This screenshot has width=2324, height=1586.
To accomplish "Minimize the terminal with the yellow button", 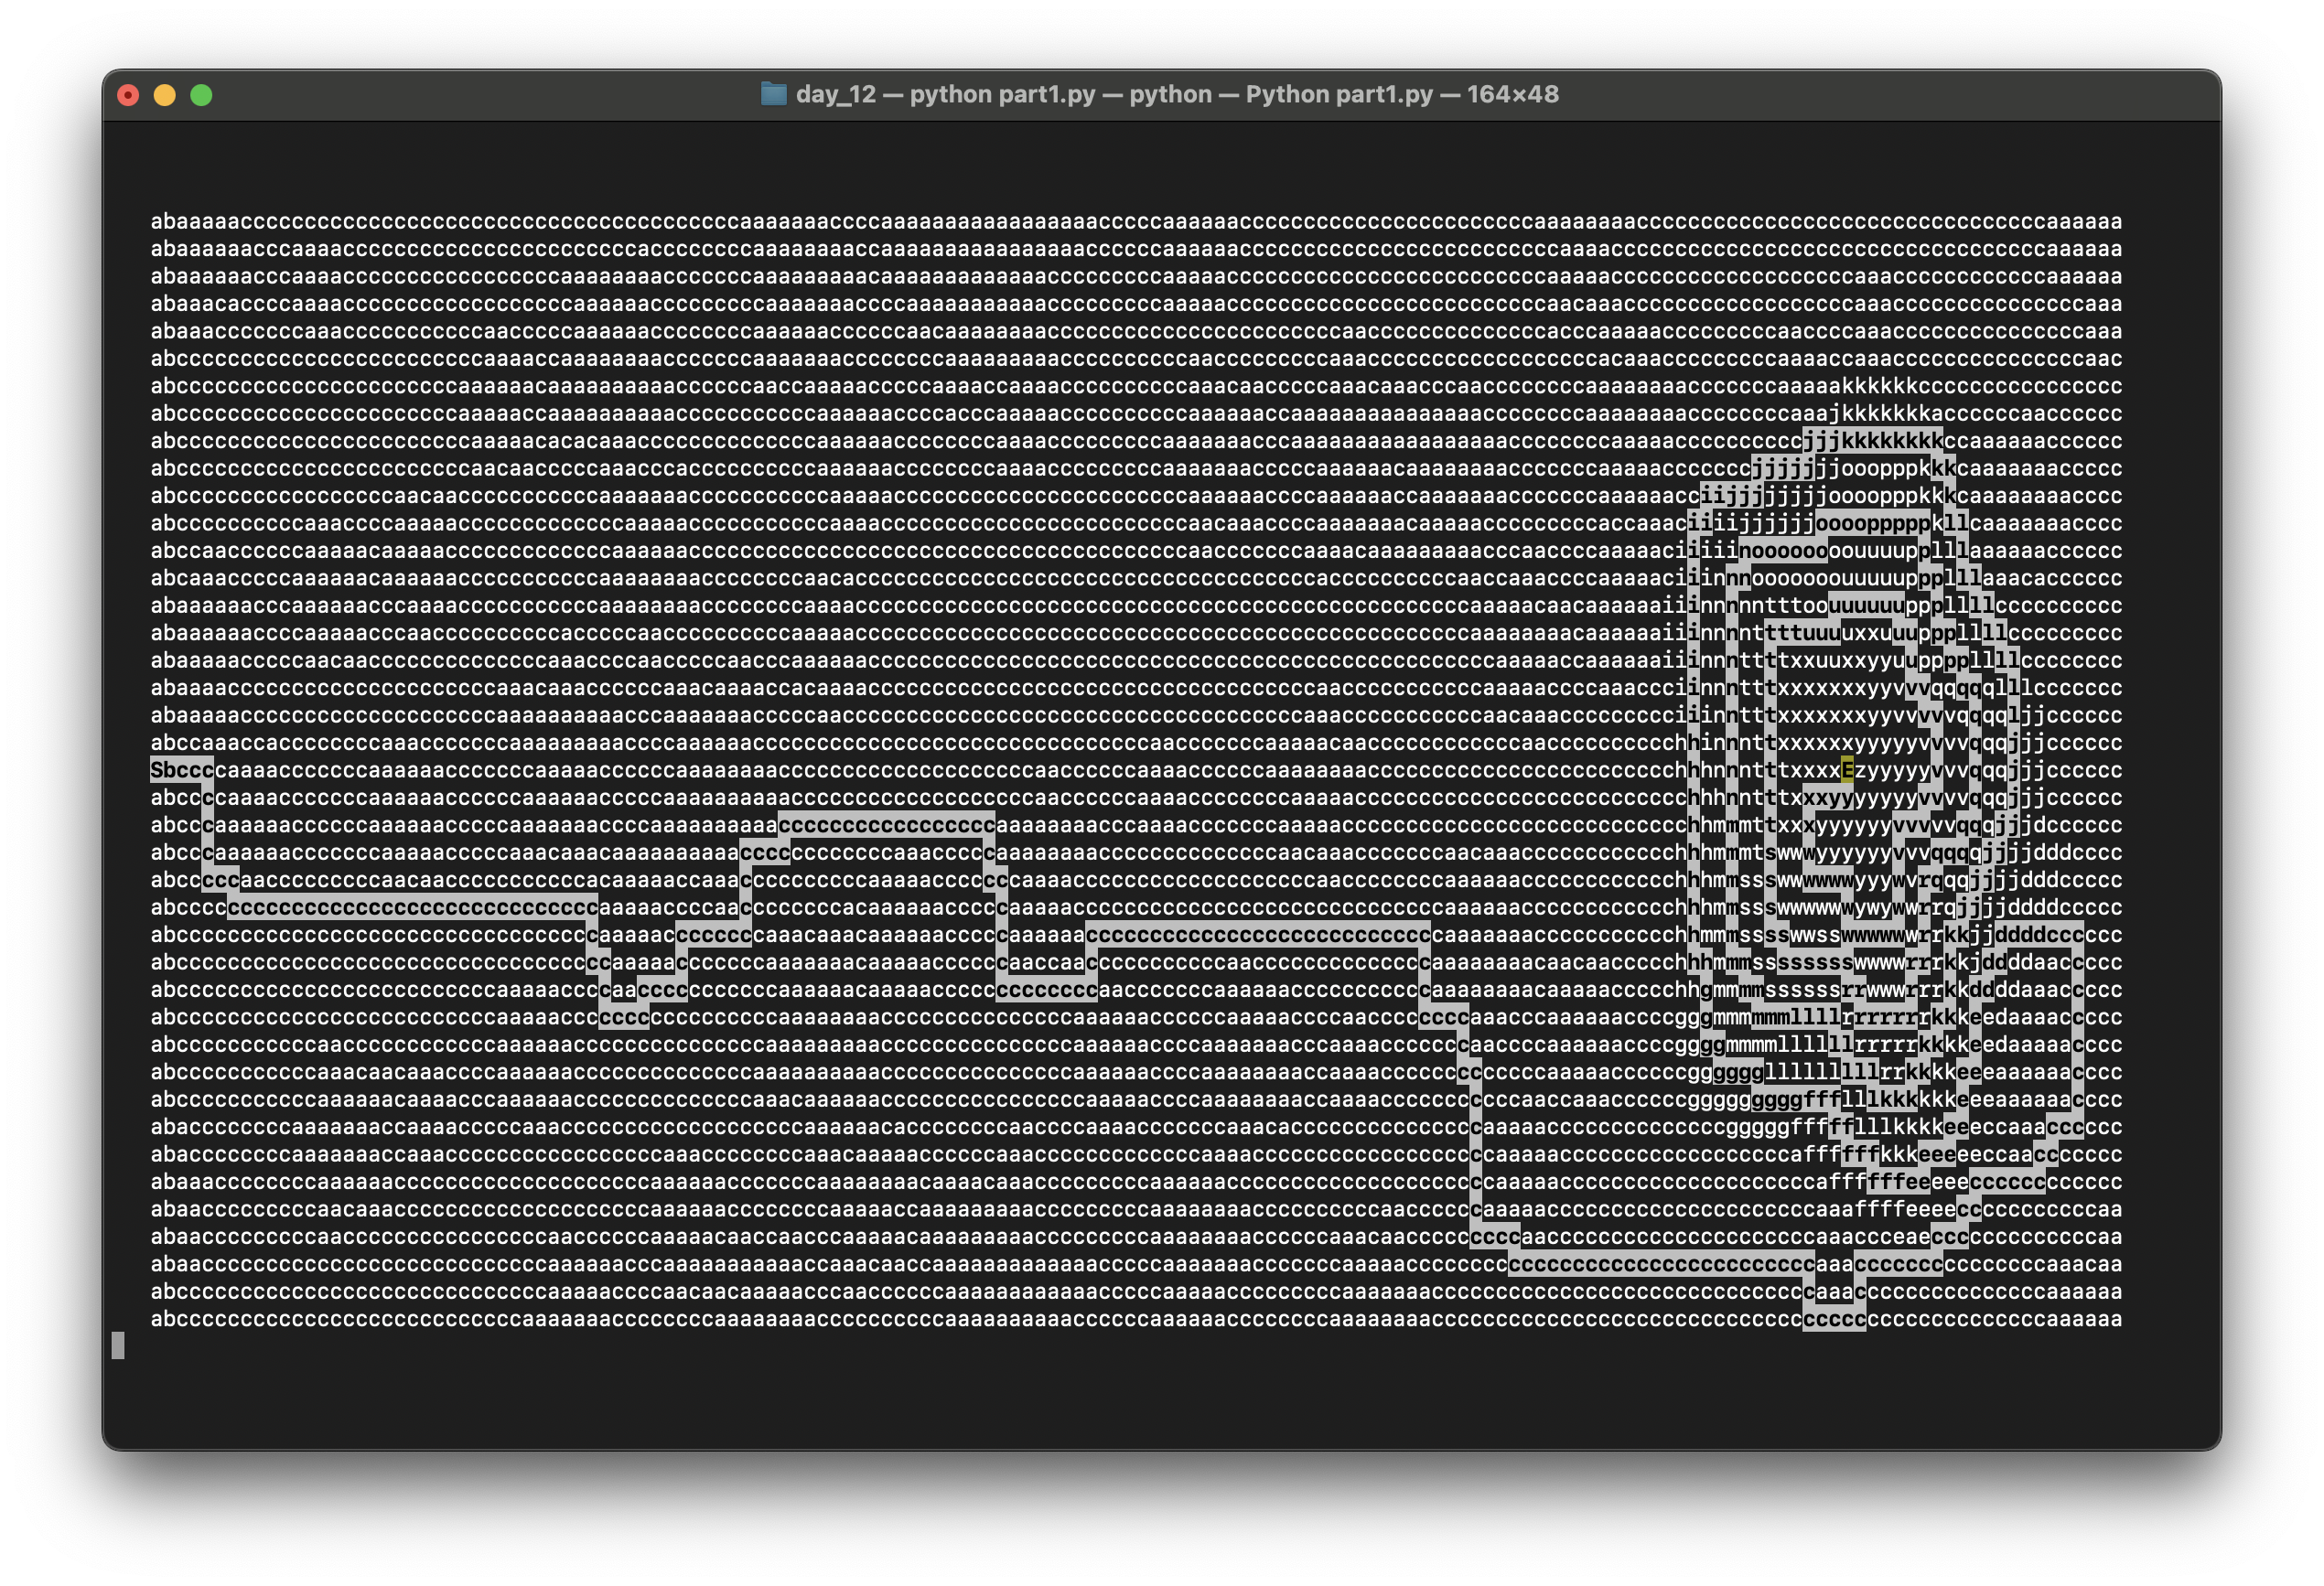I will click(x=165, y=96).
